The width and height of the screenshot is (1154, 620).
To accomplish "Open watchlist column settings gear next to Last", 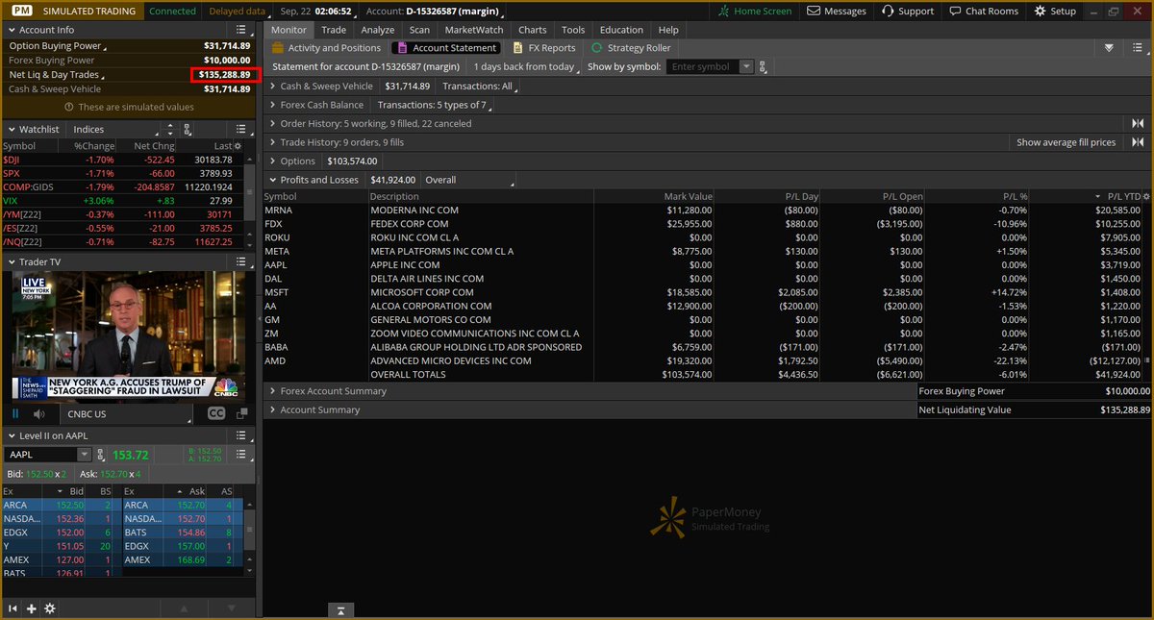I will pos(238,145).
